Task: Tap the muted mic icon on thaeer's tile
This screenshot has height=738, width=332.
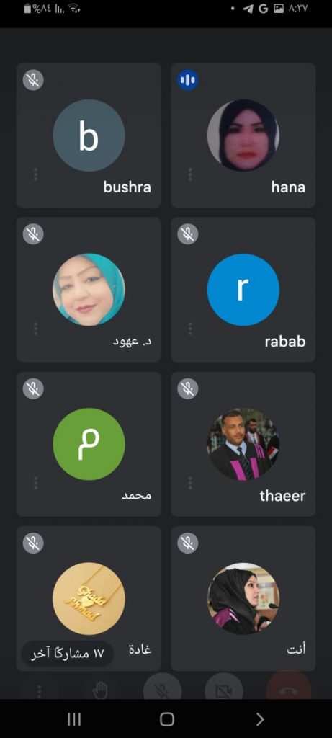Action: [188, 388]
